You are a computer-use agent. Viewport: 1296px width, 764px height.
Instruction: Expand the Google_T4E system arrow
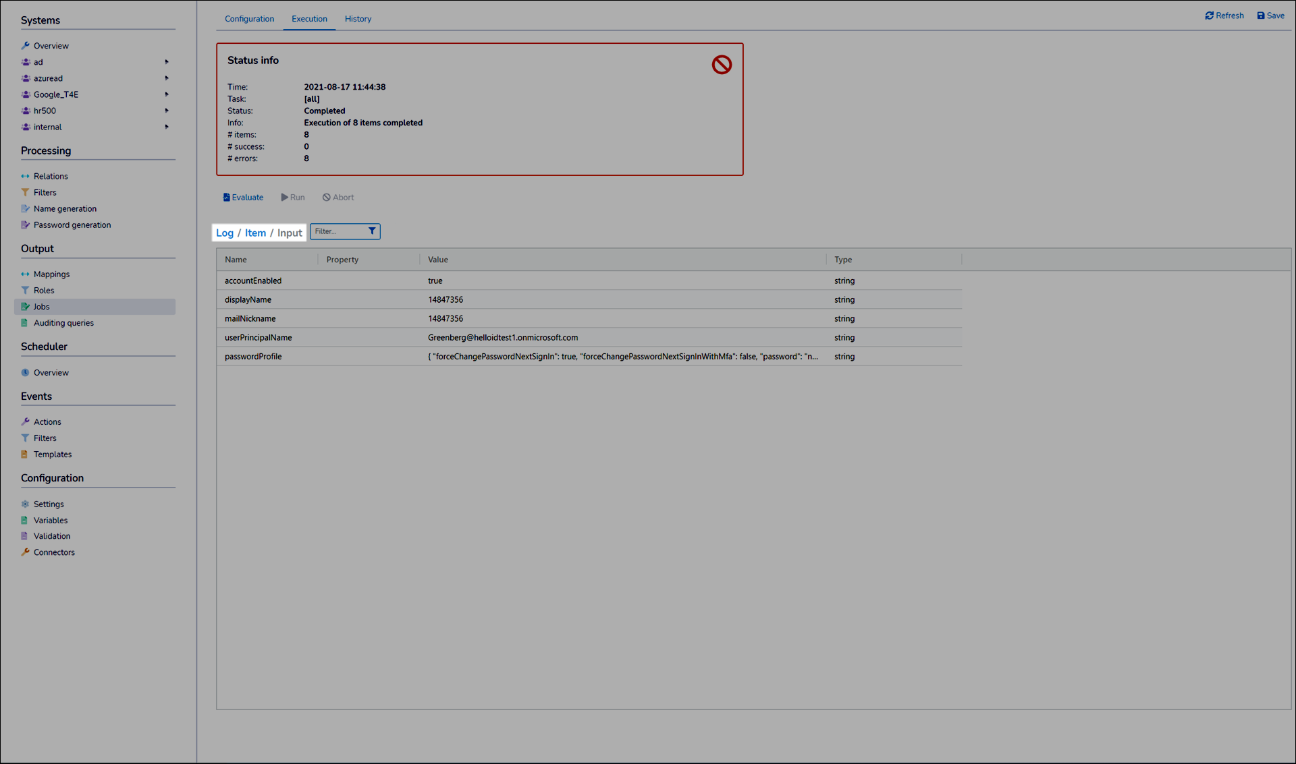(167, 94)
